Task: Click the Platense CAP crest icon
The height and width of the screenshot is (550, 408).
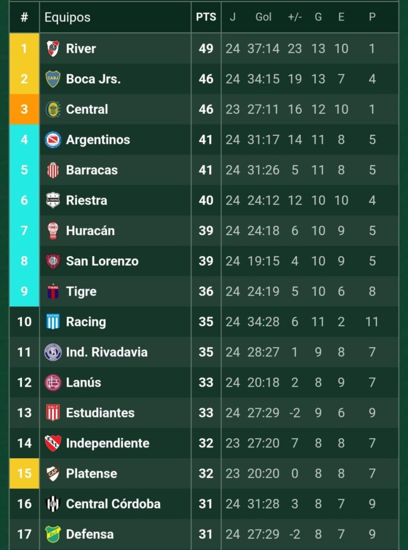Action: [53, 474]
